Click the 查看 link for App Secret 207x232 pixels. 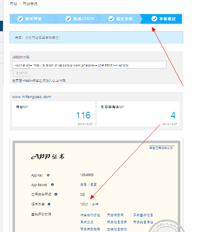(83, 185)
